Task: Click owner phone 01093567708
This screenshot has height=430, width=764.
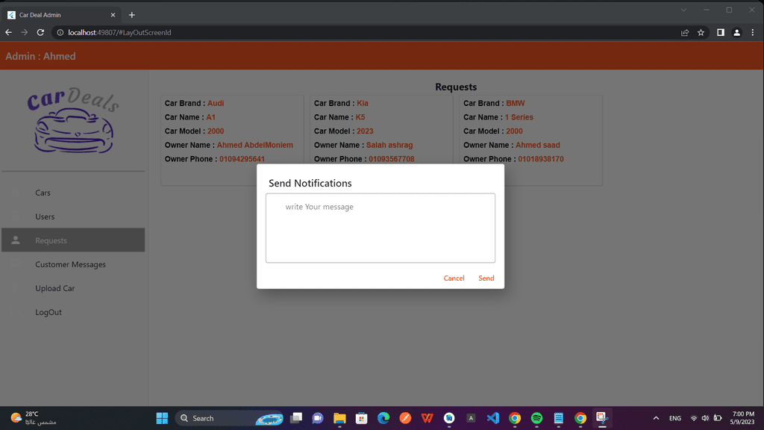Action: [x=391, y=160]
